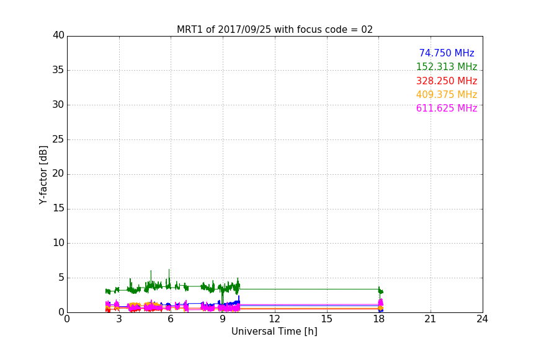
Task: Click the y-axis tick label 20
Action: coord(58,174)
